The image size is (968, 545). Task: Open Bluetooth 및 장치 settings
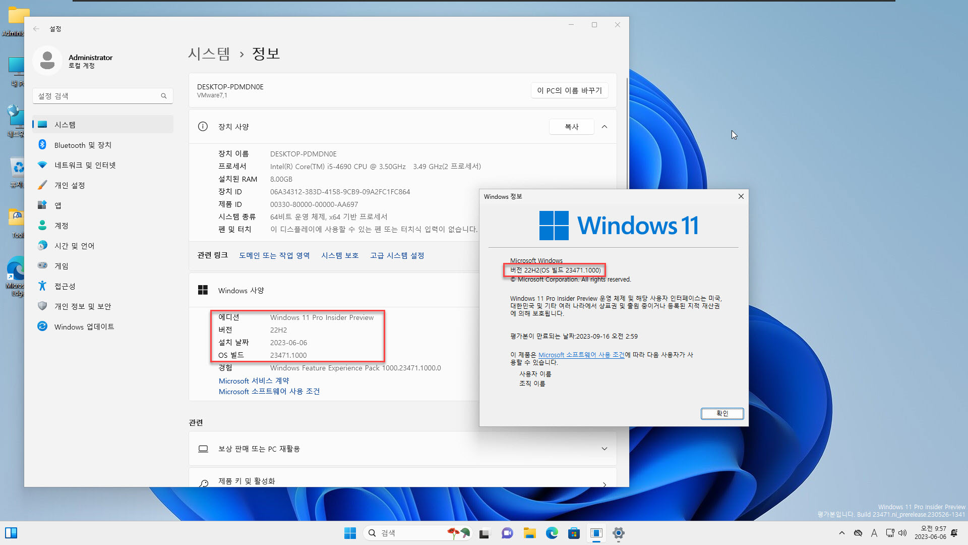(103, 145)
